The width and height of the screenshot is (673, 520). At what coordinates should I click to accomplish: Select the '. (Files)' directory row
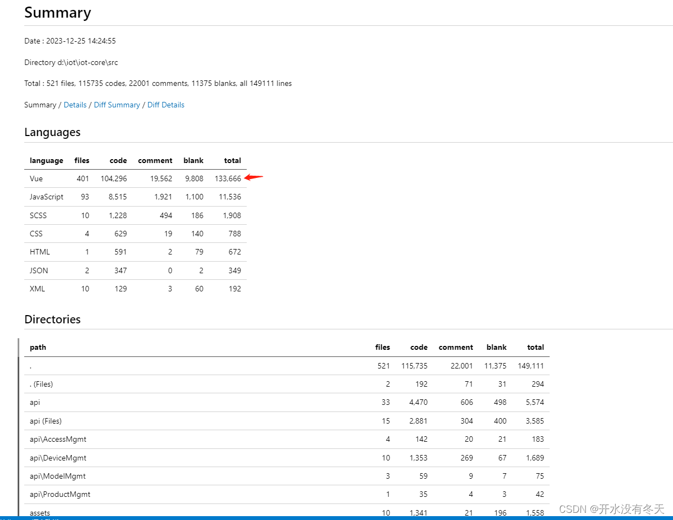pyautogui.click(x=287, y=384)
